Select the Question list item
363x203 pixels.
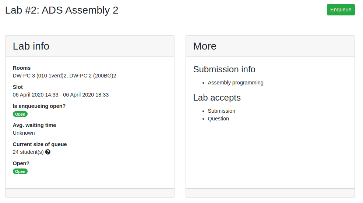(x=218, y=119)
